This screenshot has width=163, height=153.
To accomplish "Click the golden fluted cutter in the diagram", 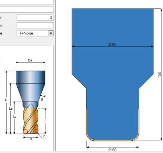I will (31, 121).
